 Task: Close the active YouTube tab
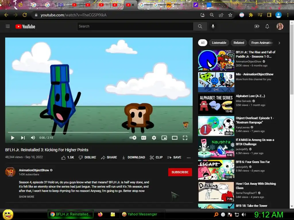pos(133,5)
